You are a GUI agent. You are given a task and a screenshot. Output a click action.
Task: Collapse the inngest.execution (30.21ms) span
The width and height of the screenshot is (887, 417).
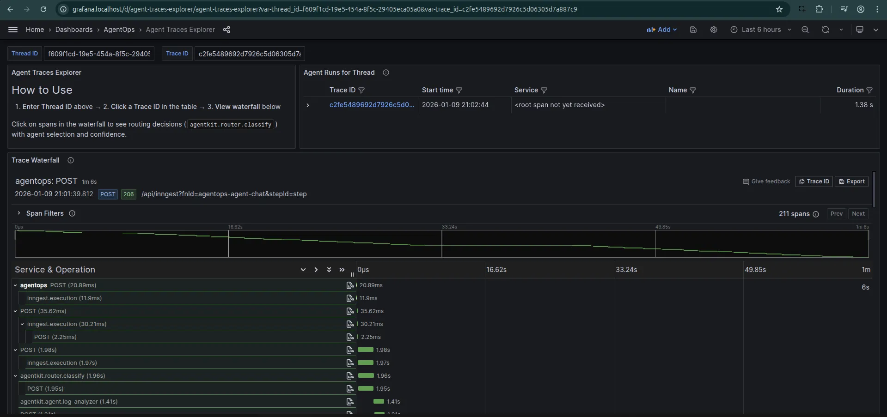pyautogui.click(x=22, y=324)
